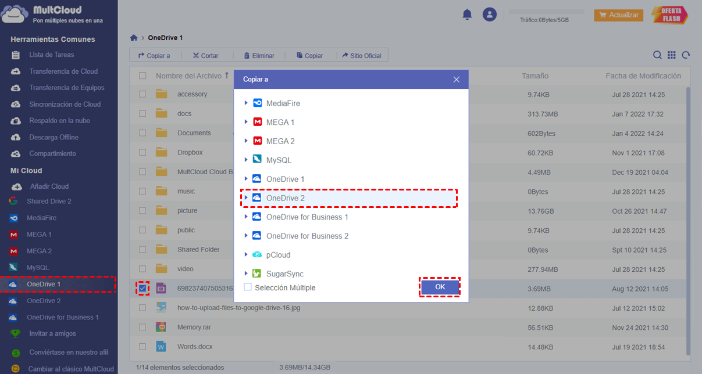The image size is (702, 374).
Task: Check the Memory.rar checkbox
Action: click(142, 327)
